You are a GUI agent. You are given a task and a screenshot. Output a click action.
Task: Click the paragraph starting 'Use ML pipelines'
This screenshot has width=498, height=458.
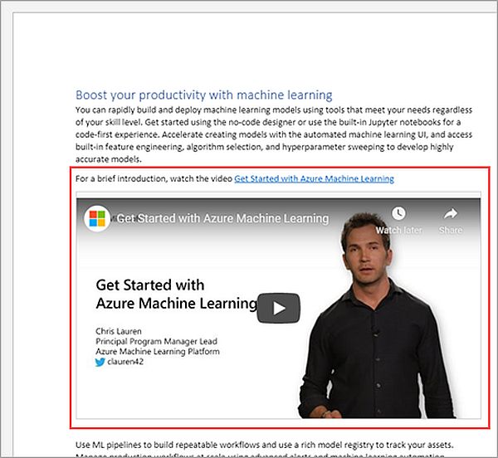coord(264,449)
